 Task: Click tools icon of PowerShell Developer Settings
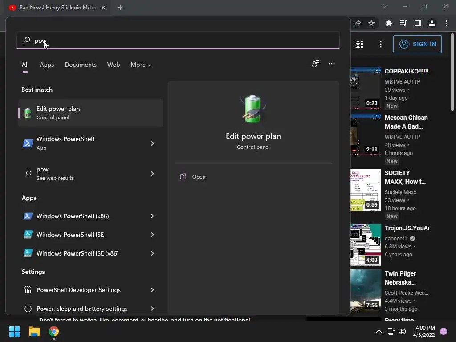[x=28, y=290]
